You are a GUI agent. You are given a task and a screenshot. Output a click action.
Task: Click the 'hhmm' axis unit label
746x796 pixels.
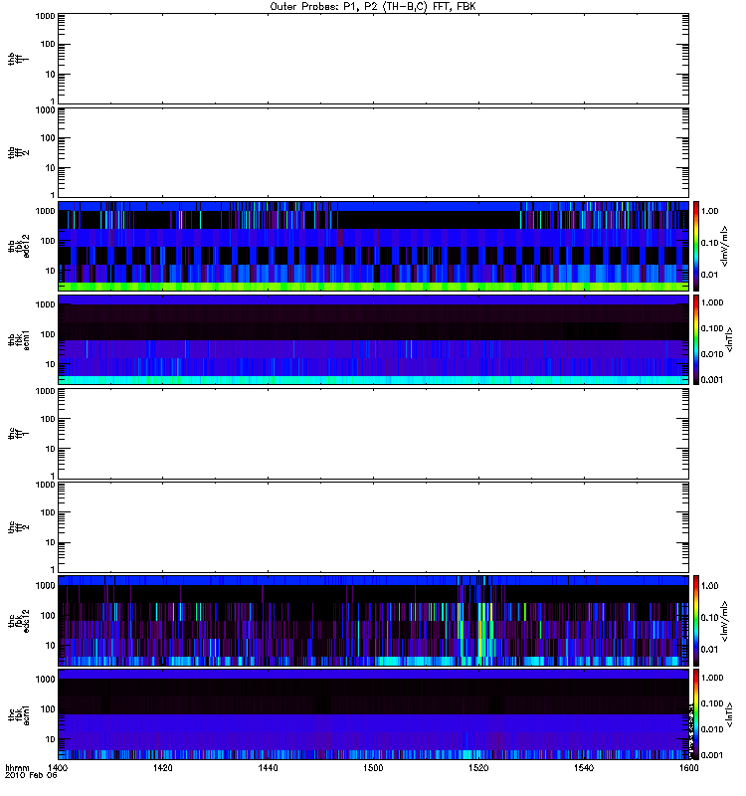click(x=18, y=768)
